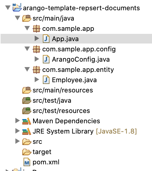Collapse the arango-template-repsert-documents project
Viewport: 152px width, 171px height.
coord(8,8)
